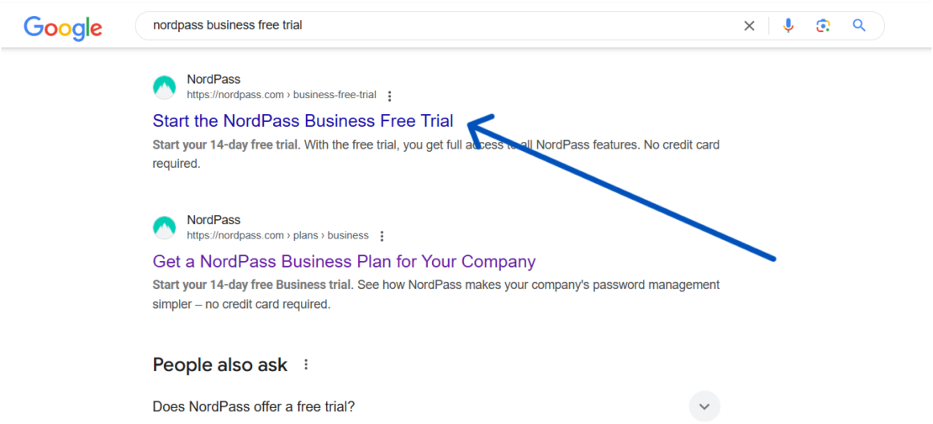Open "Start the NordPass Business Free Trial" link
The width and height of the screenshot is (933, 424).
click(303, 121)
